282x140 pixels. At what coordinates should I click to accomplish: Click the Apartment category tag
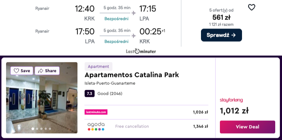point(99,66)
